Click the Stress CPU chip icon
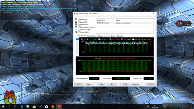Screen dimensions: 194x109 tap(76, 19)
